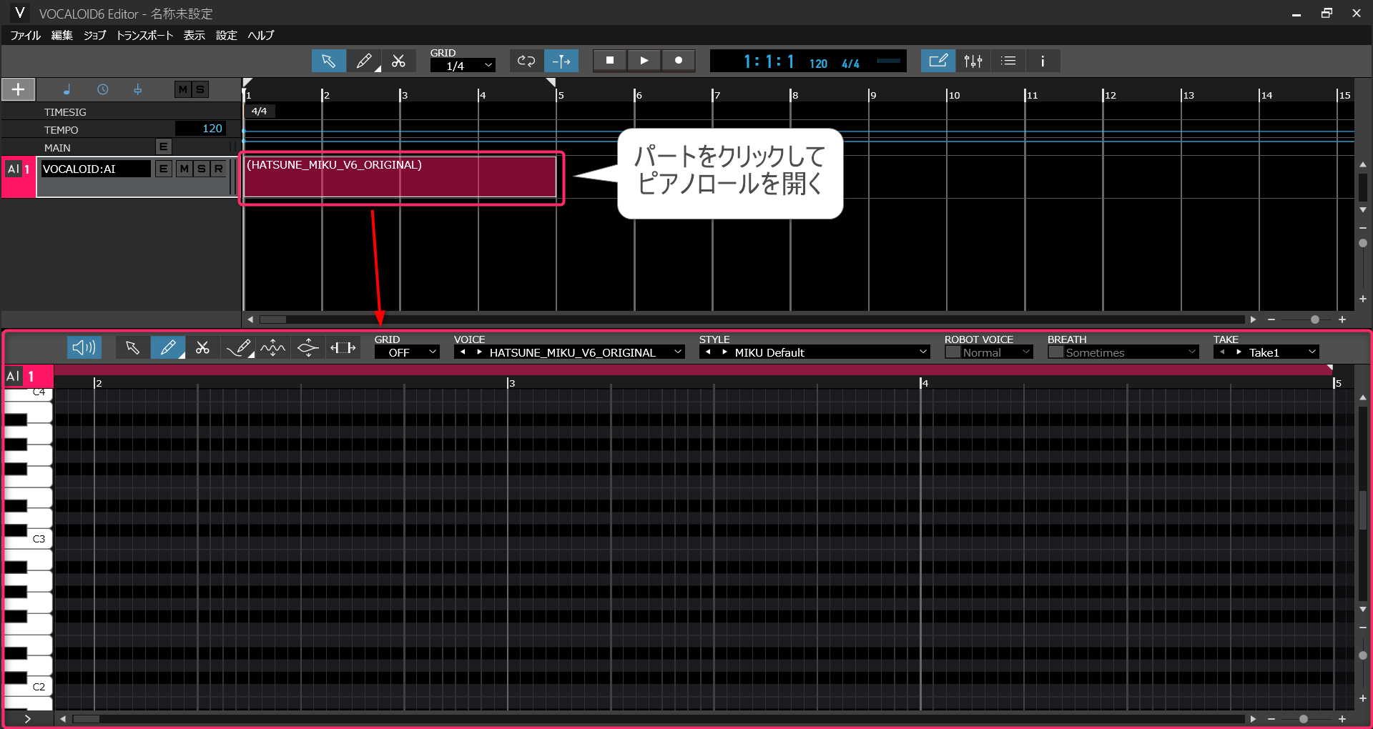Toggle global solo S button in header
The height and width of the screenshot is (729, 1373).
pyautogui.click(x=200, y=89)
